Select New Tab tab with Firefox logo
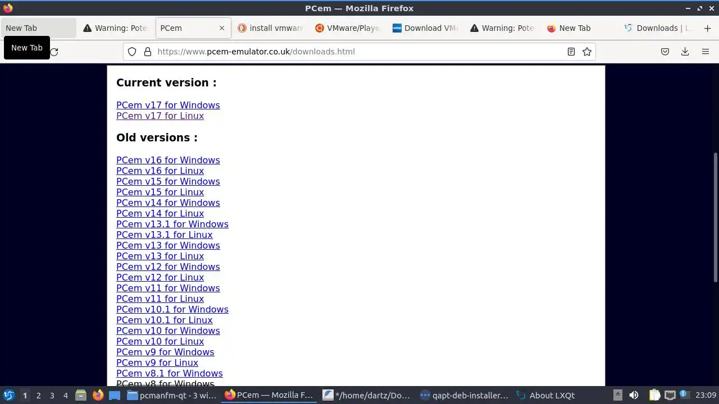Image resolution: width=719 pixels, height=404 pixels. [580, 28]
